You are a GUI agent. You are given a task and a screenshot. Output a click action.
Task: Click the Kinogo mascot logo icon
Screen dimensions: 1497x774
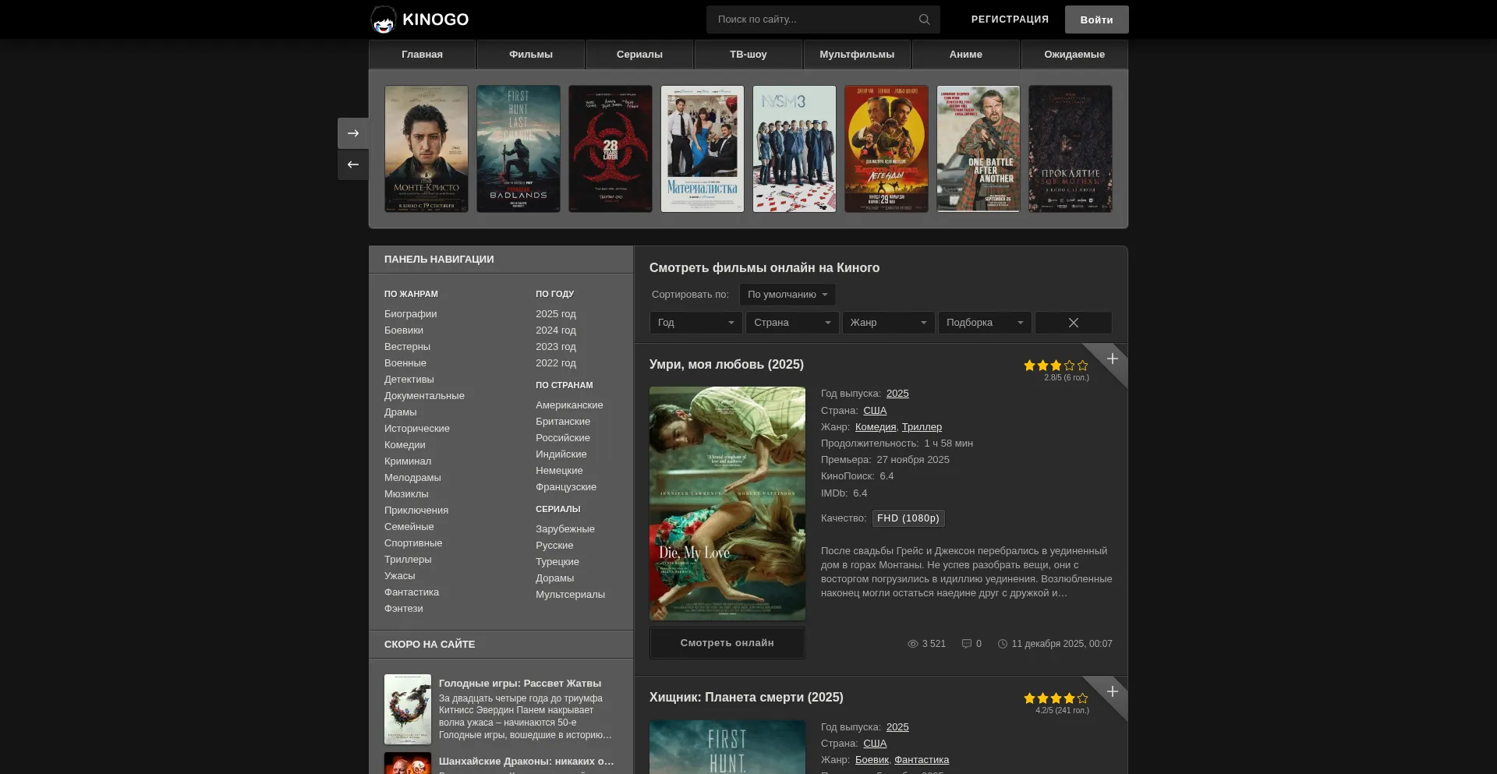383,19
